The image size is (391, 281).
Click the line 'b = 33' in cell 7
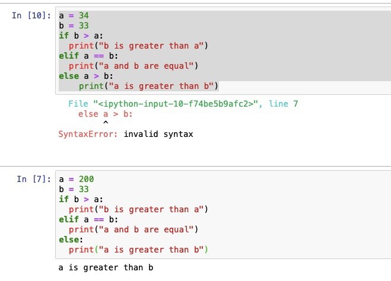coord(74,189)
